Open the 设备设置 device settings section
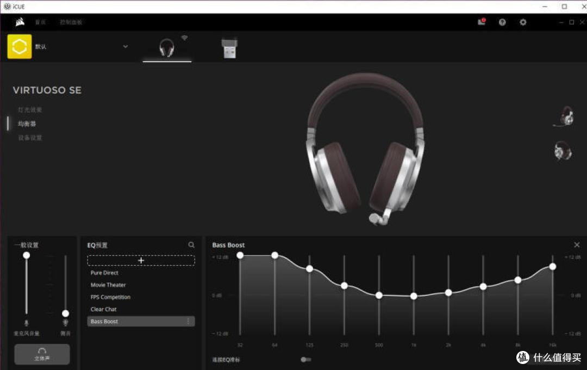587x370 pixels. click(x=30, y=138)
